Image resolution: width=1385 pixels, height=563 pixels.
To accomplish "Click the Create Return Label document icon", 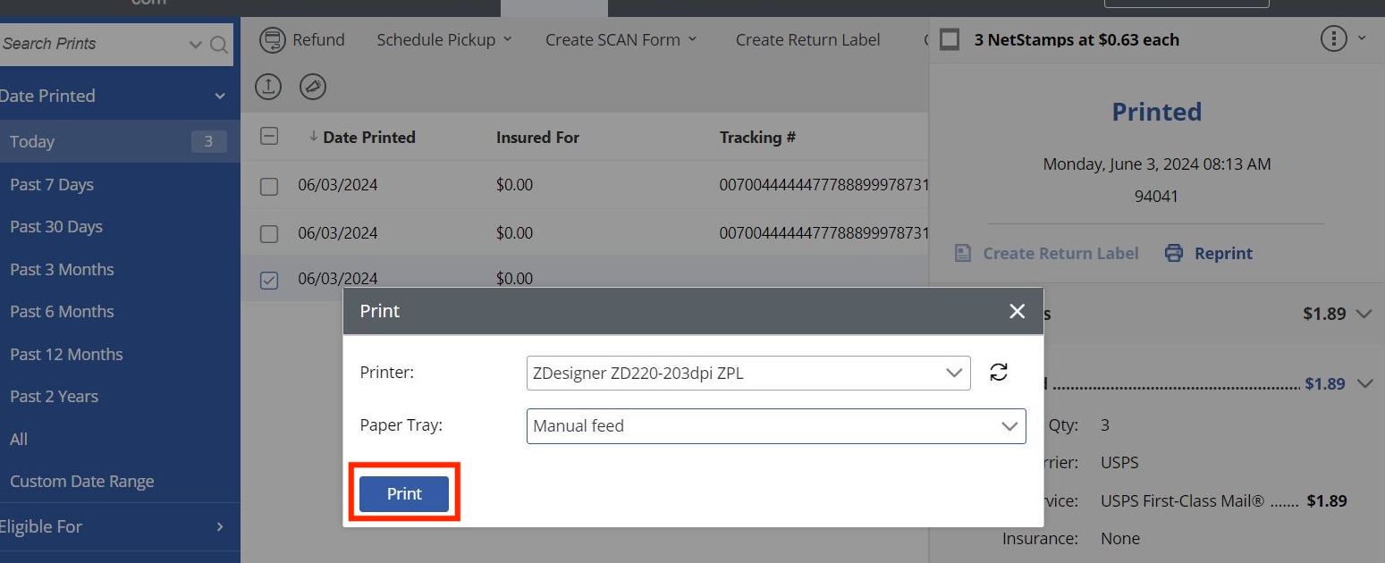I will (963, 254).
